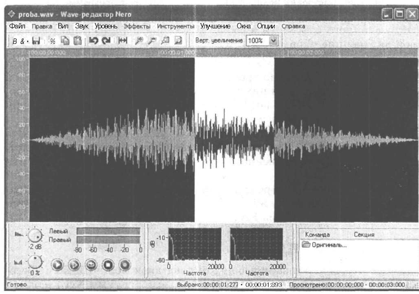Open the Справка menu
The width and height of the screenshot is (419, 294).
click(x=293, y=26)
